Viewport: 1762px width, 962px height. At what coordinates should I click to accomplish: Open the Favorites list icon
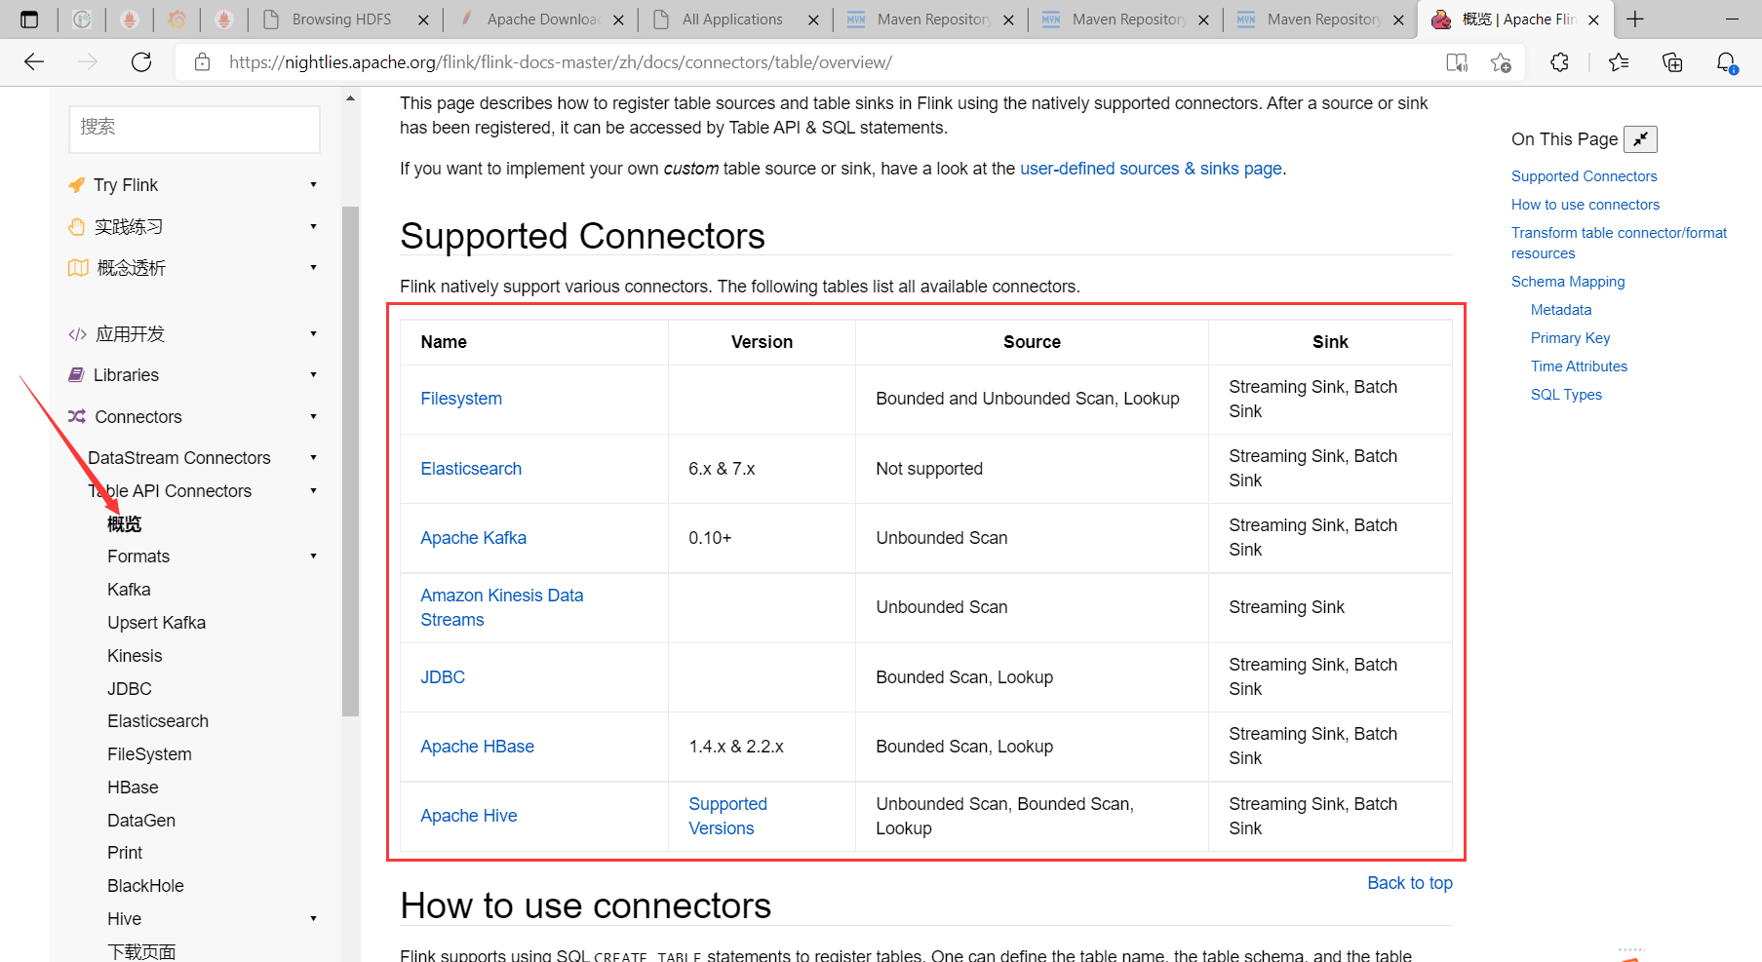coord(1619,62)
